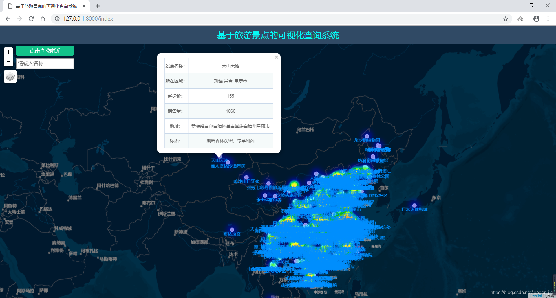Screen dimensions: 556x298
Task: Open the browser home page
Action: coord(43,19)
